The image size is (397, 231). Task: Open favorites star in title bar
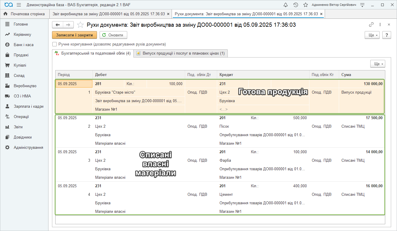pyautogui.click(x=306, y=5)
